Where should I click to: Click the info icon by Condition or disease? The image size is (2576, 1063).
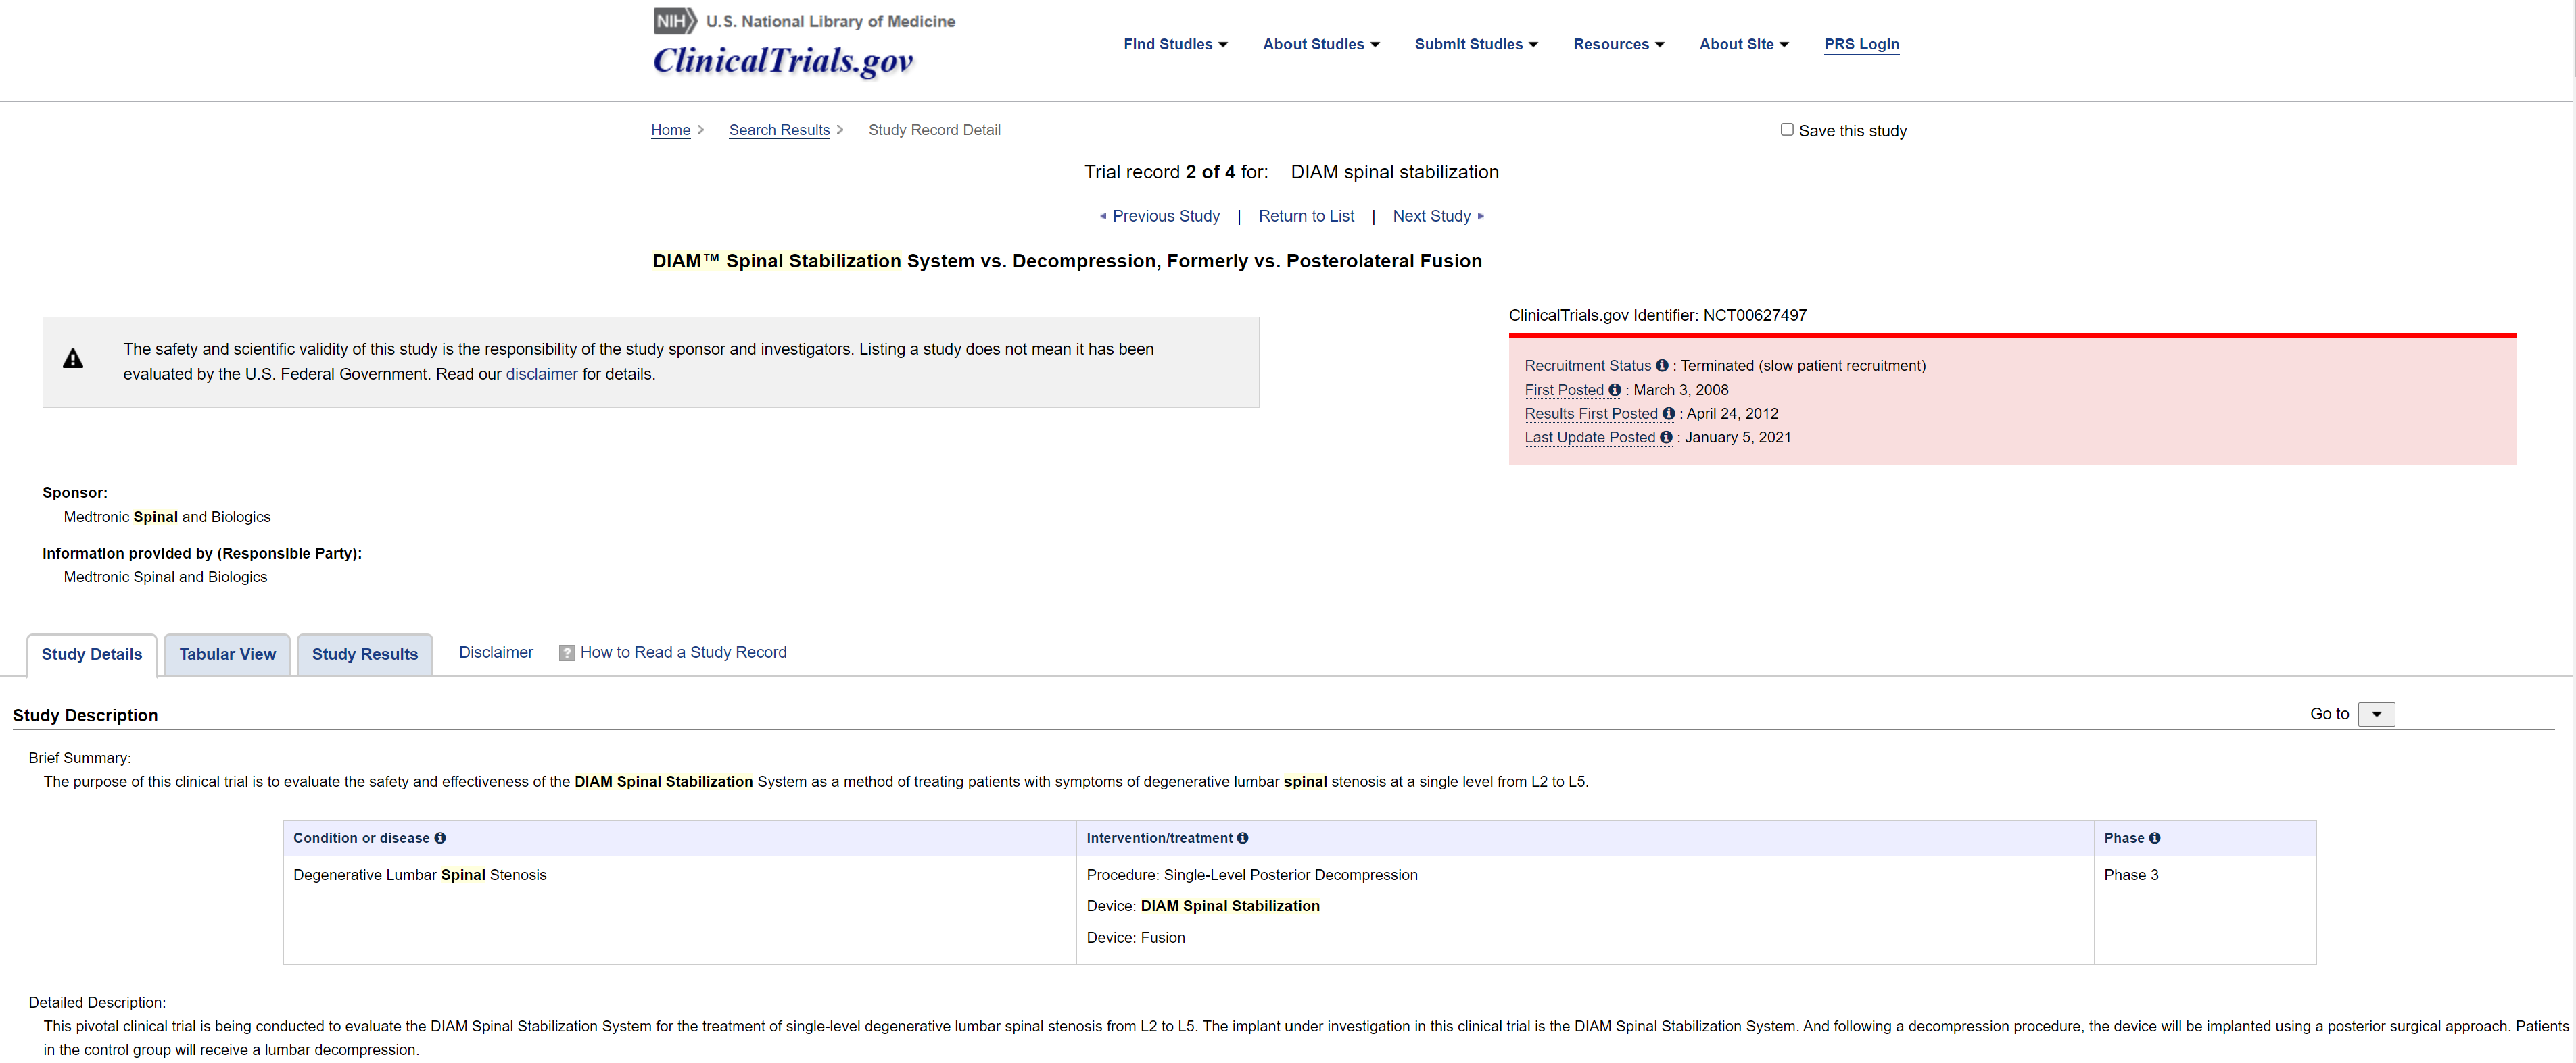pos(440,838)
